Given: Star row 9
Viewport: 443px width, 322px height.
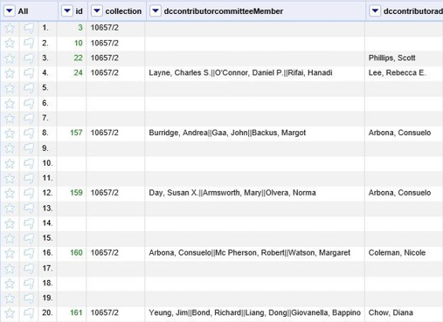Looking at the screenshot, I should pyautogui.click(x=10, y=148).
